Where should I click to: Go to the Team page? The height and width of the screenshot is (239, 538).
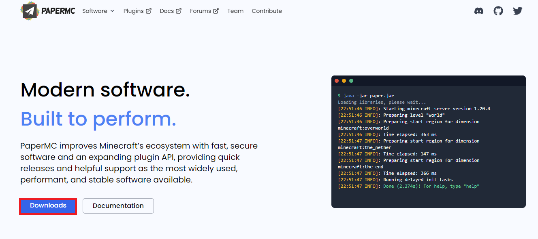tap(235, 11)
